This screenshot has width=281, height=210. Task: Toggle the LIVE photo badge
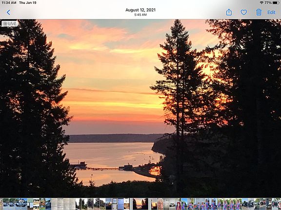pos(10,23)
